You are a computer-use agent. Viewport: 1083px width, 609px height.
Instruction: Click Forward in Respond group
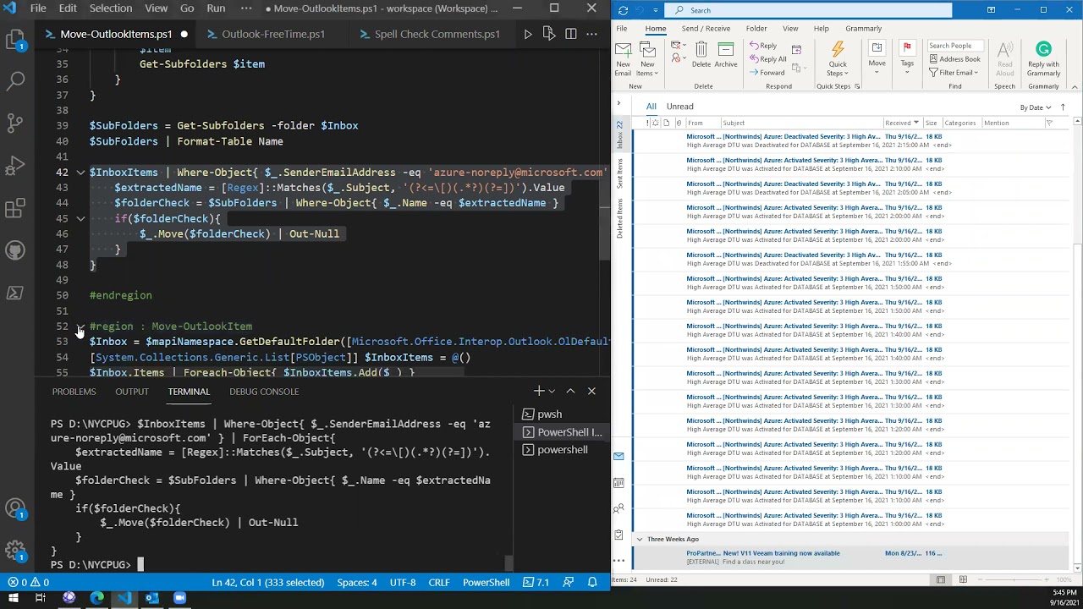click(767, 73)
